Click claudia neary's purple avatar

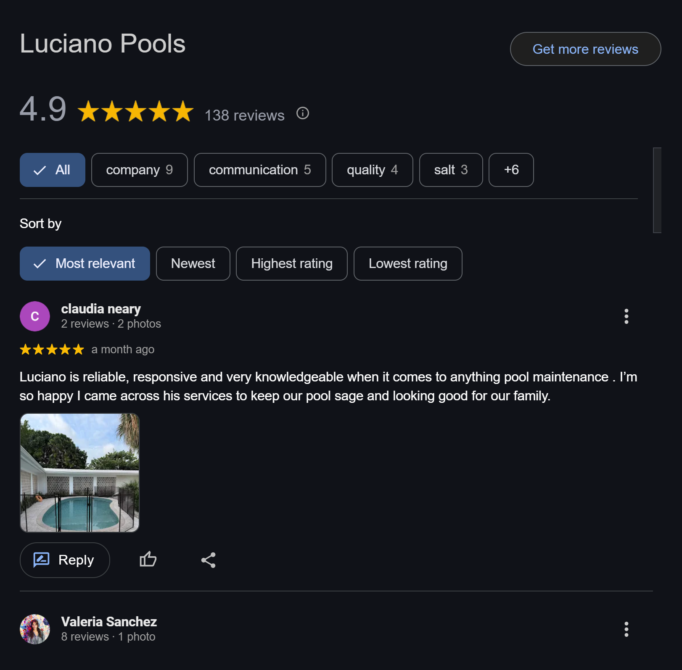[x=35, y=316]
